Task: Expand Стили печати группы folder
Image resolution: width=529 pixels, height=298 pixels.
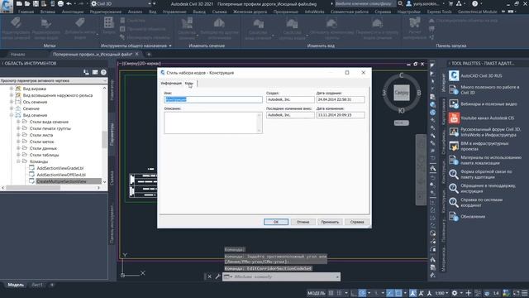Action: (x=18, y=128)
